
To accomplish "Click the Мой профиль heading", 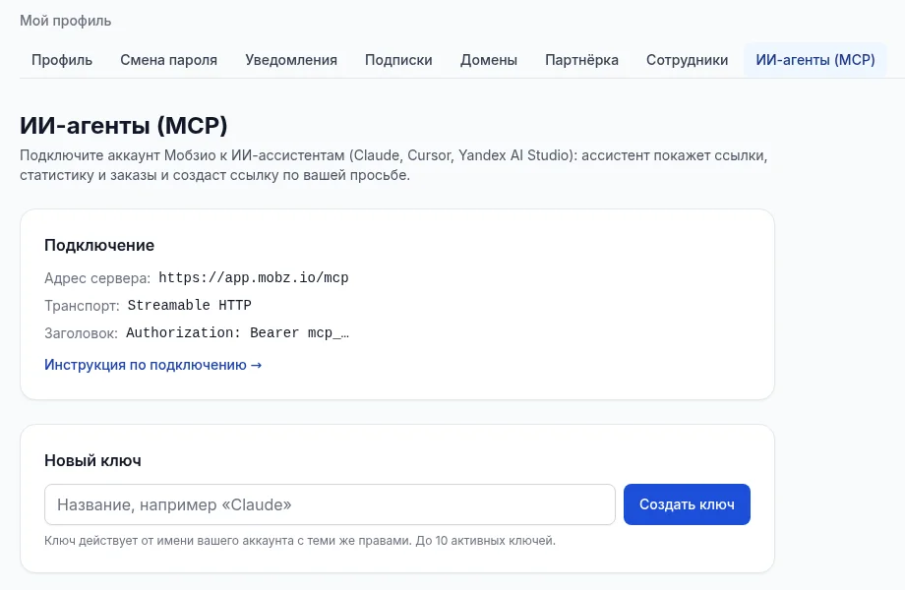I will [65, 21].
